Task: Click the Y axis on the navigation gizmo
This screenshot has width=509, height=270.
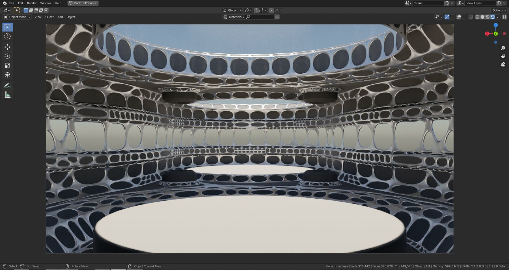Action: coord(496,34)
